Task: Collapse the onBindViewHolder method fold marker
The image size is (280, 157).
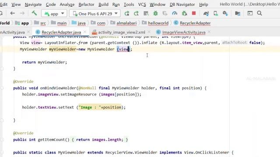Action: 2,88
